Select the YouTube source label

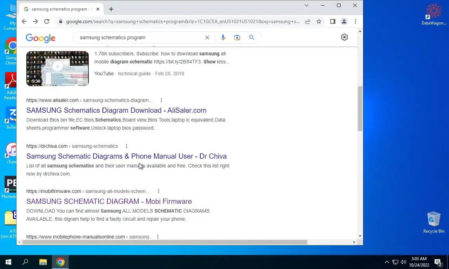click(104, 74)
